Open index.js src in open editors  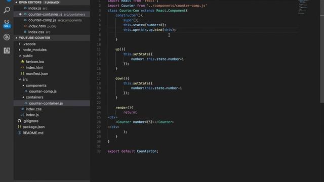click(x=52, y=8)
